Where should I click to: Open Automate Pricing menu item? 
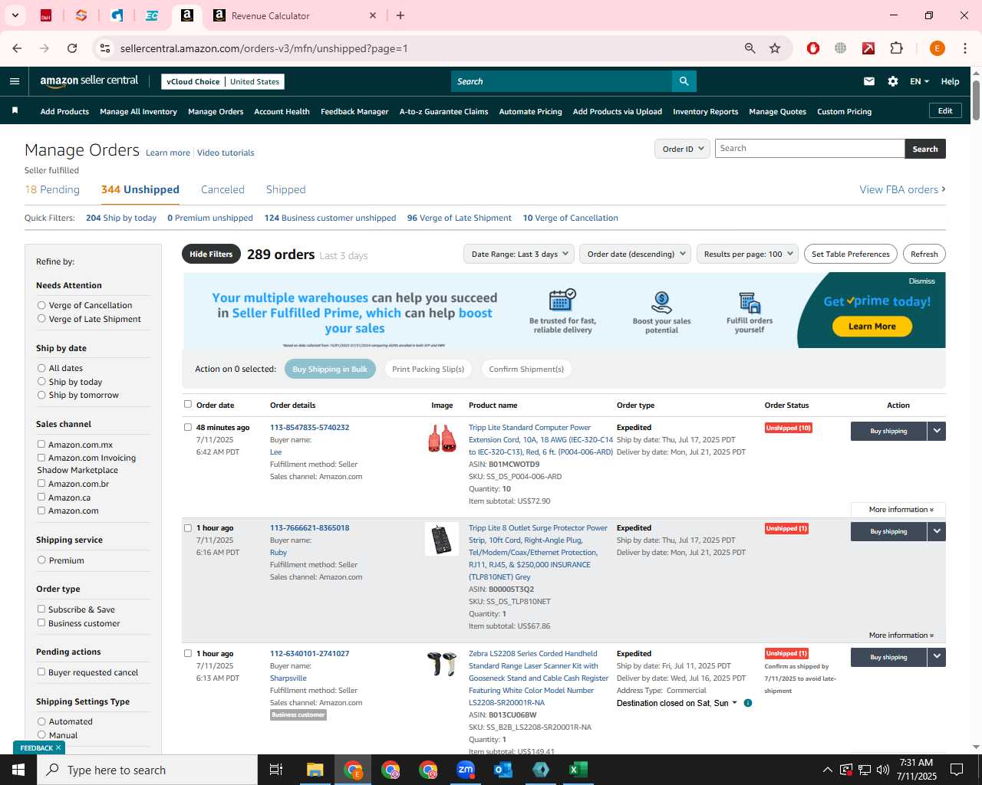coord(530,111)
